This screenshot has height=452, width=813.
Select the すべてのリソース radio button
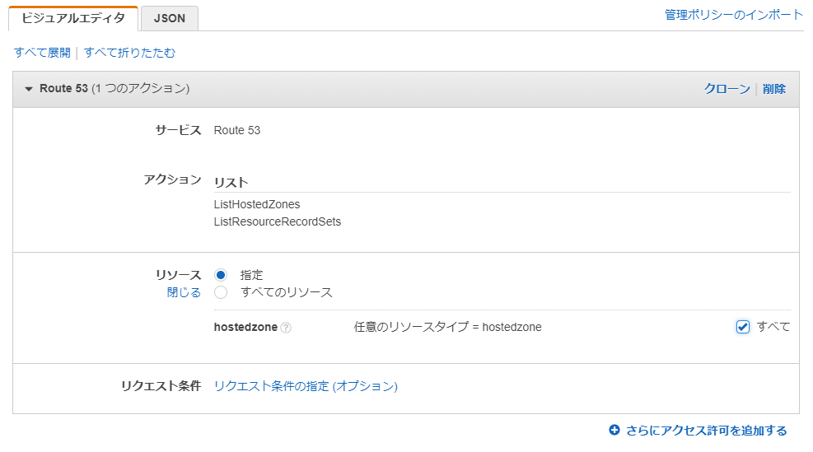click(x=221, y=292)
